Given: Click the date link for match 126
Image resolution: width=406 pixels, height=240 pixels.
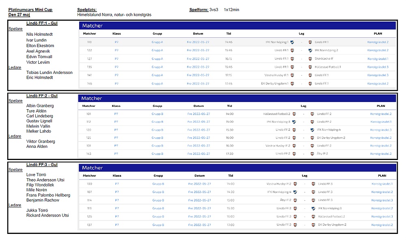Looking at the screenshot, I should pyautogui.click(x=200, y=216).
